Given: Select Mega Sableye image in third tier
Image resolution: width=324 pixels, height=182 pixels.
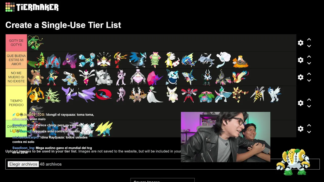Looking at the screenshot, I should click(155, 78).
